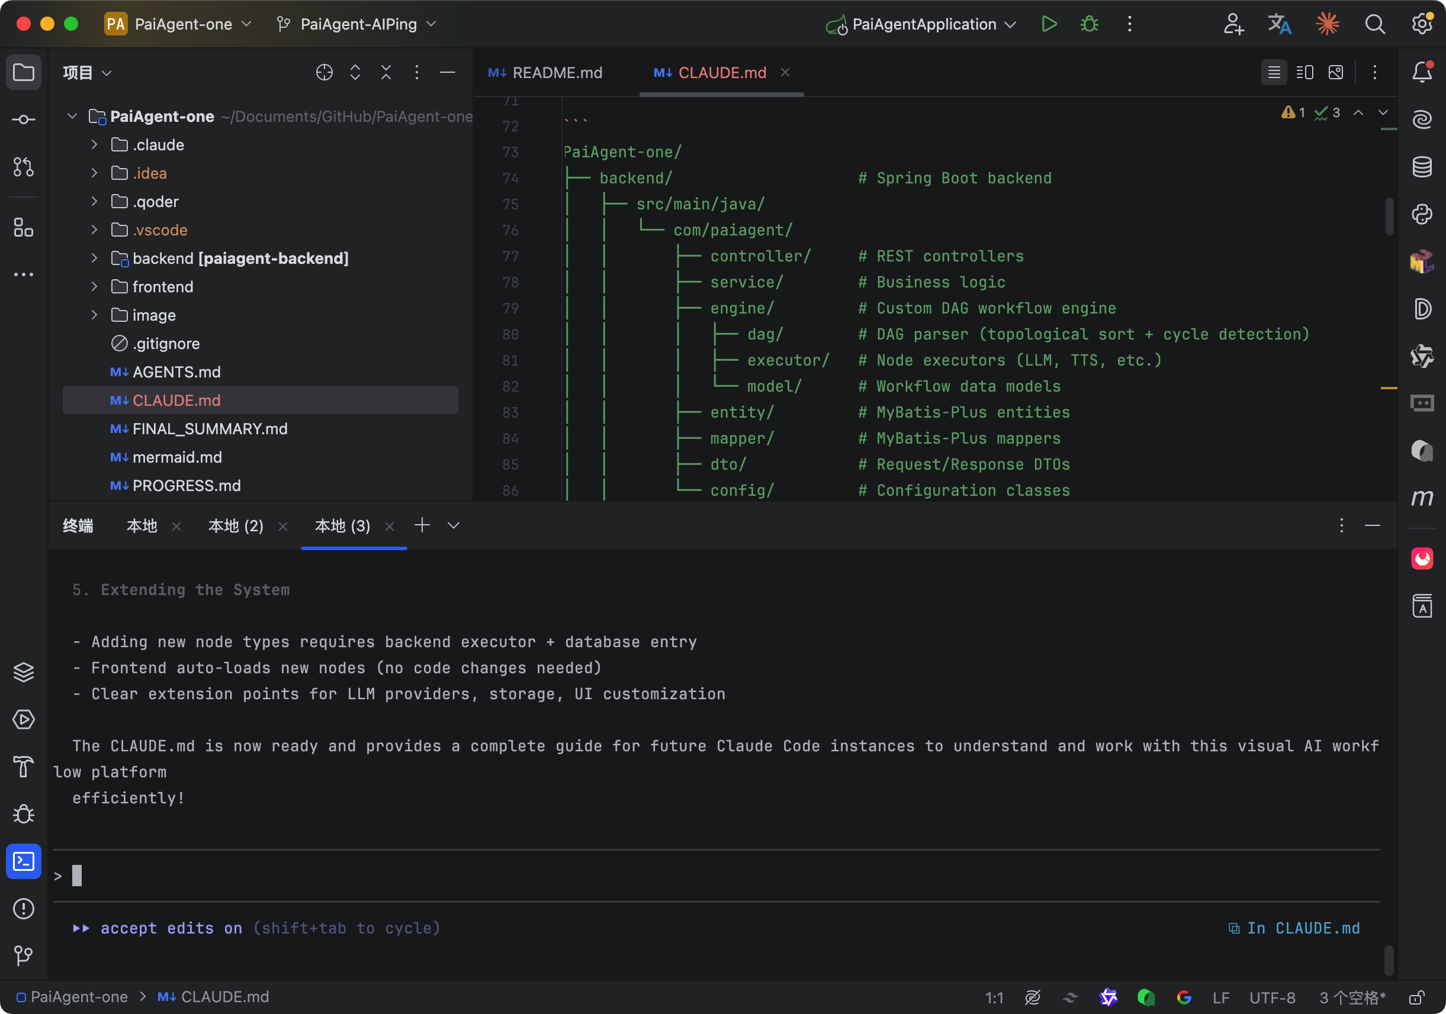Image resolution: width=1446 pixels, height=1014 pixels.
Task: Open the Notifications bell icon
Action: pyautogui.click(x=1422, y=72)
